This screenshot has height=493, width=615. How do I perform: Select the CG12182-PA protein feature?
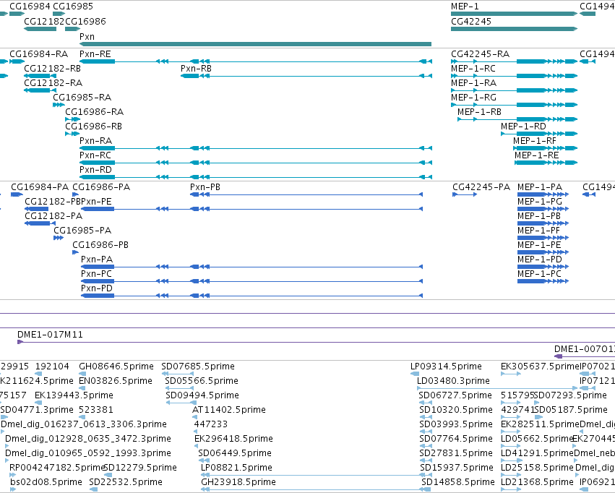[40, 223]
